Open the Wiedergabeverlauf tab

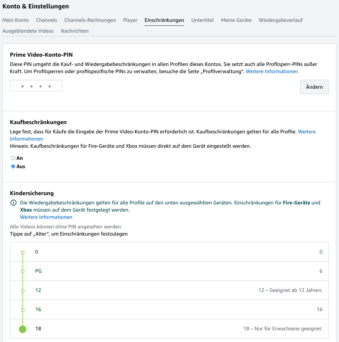click(281, 20)
